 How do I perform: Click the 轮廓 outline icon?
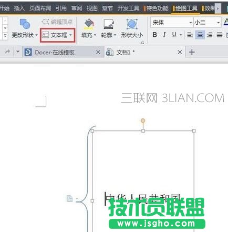click(x=109, y=24)
